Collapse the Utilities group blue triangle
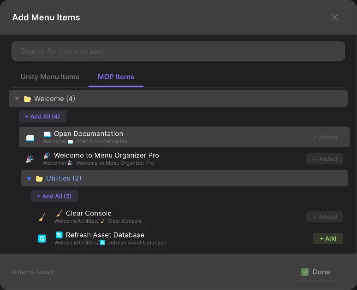The width and height of the screenshot is (357, 290). [29, 179]
